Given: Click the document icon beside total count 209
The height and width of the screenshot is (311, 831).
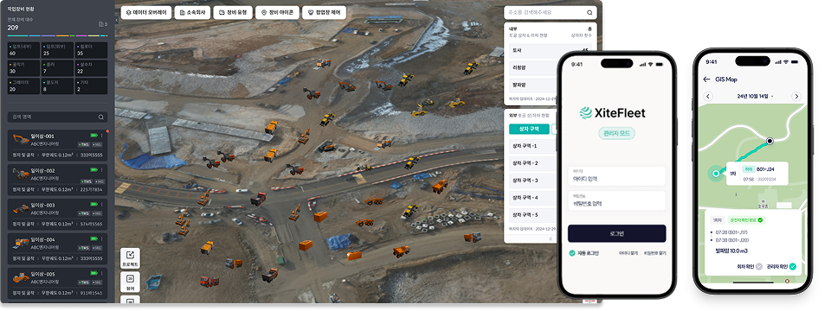Looking at the screenshot, I should (x=100, y=24).
